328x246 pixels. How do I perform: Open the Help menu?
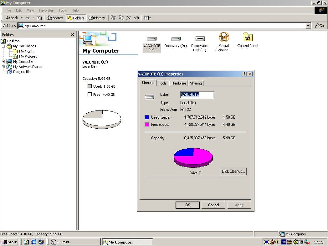[x=75, y=10]
